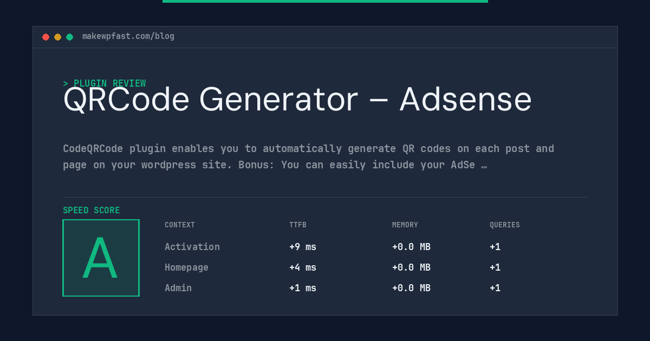Click the MEMORY column header
Screen dimensions: 650x341
pos(405,225)
